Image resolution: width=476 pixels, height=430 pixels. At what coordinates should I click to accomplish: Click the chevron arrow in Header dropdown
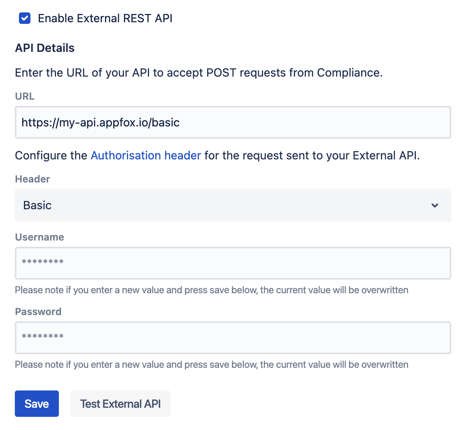click(435, 206)
